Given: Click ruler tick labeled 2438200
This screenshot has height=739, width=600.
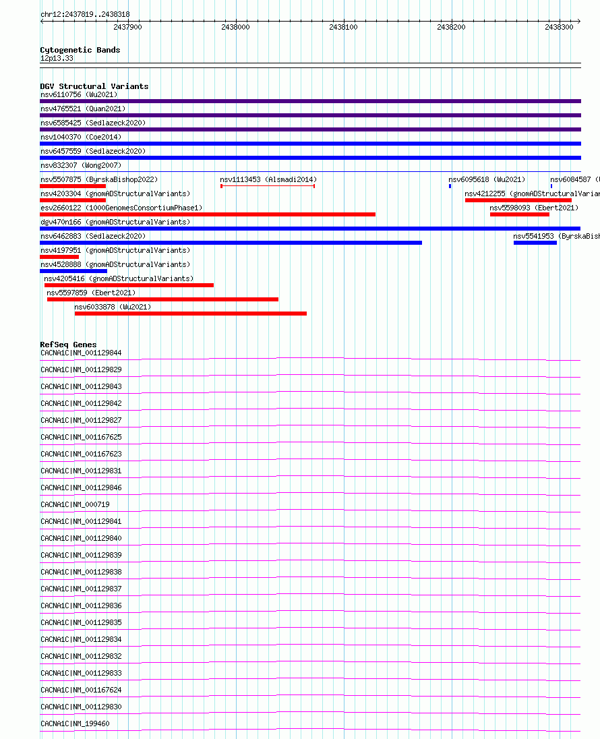Looking at the screenshot, I should click(452, 28).
